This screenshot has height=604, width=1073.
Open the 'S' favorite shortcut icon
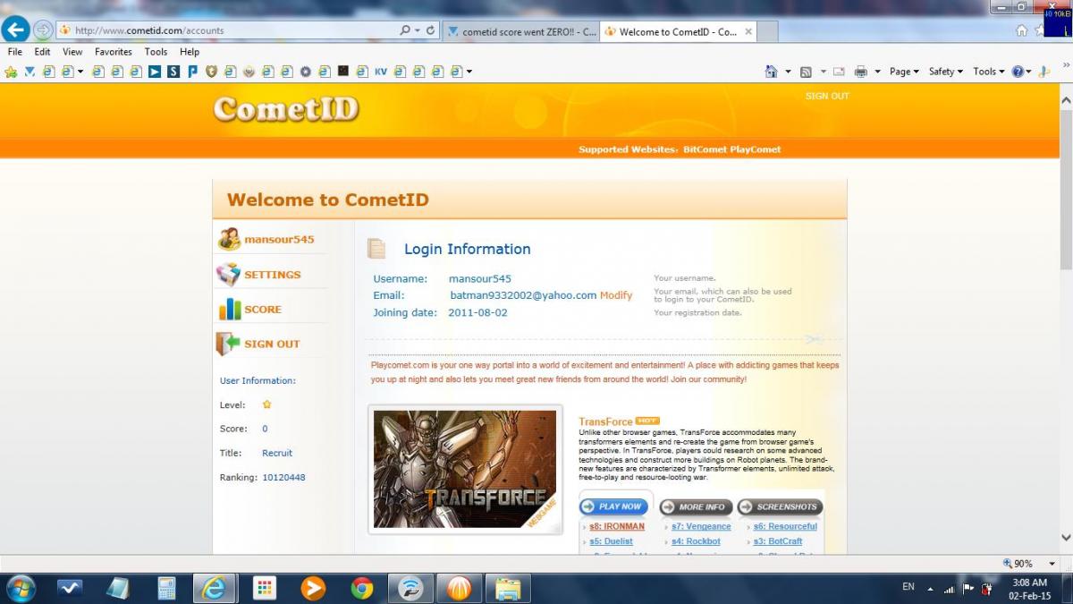click(173, 72)
